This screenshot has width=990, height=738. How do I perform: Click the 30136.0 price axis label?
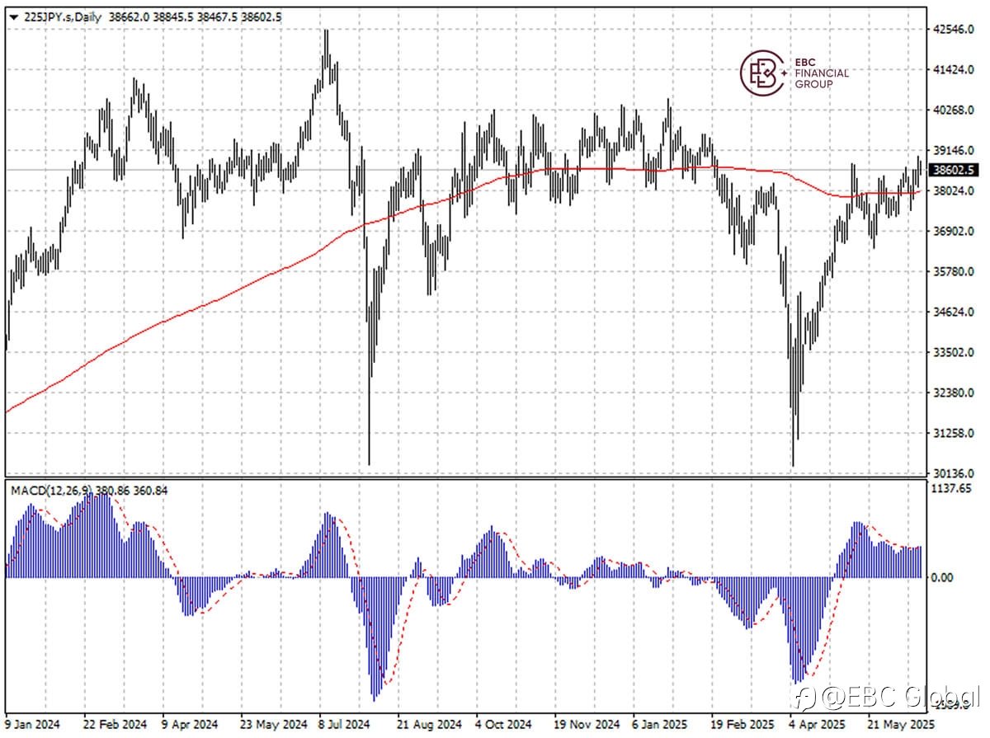click(954, 473)
